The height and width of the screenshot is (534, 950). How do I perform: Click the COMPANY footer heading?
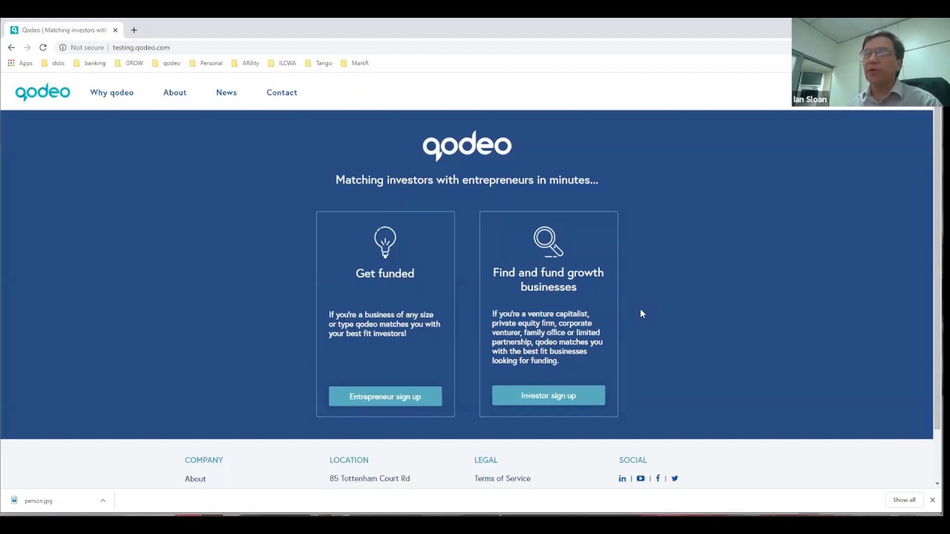204,460
